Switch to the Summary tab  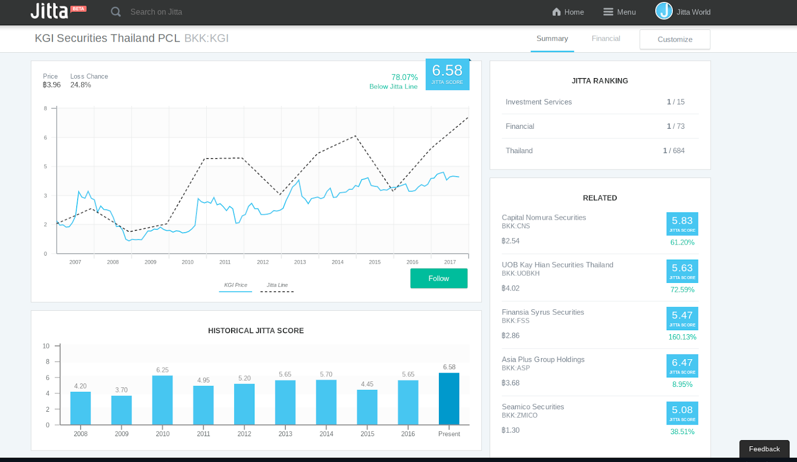(552, 39)
